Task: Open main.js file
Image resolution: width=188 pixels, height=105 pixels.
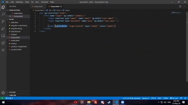Action: (x=14, y=43)
